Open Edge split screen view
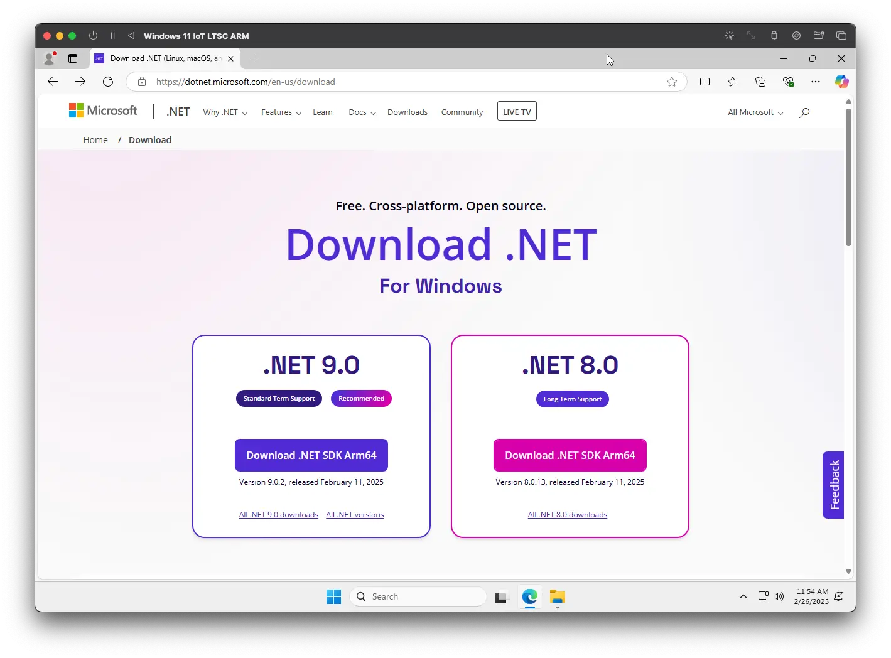Viewport: 891px width, 658px height. point(705,82)
